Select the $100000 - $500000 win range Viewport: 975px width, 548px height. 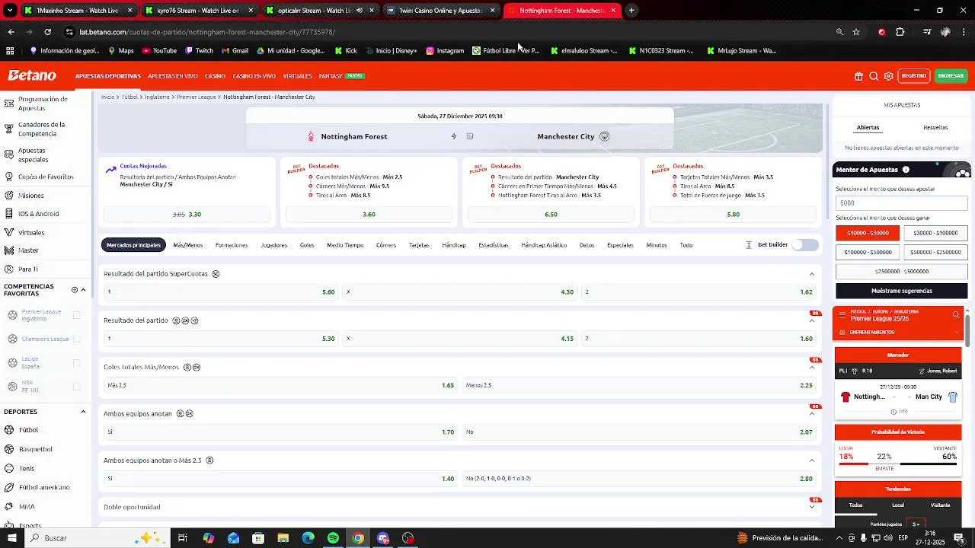[868, 252]
